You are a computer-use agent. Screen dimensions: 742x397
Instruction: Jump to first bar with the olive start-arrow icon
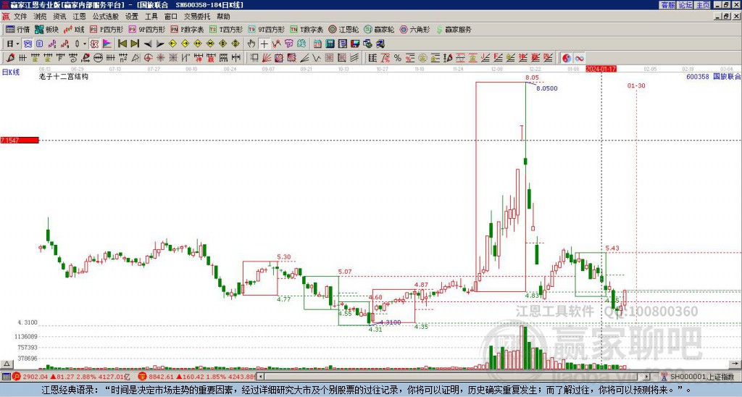tap(122, 44)
